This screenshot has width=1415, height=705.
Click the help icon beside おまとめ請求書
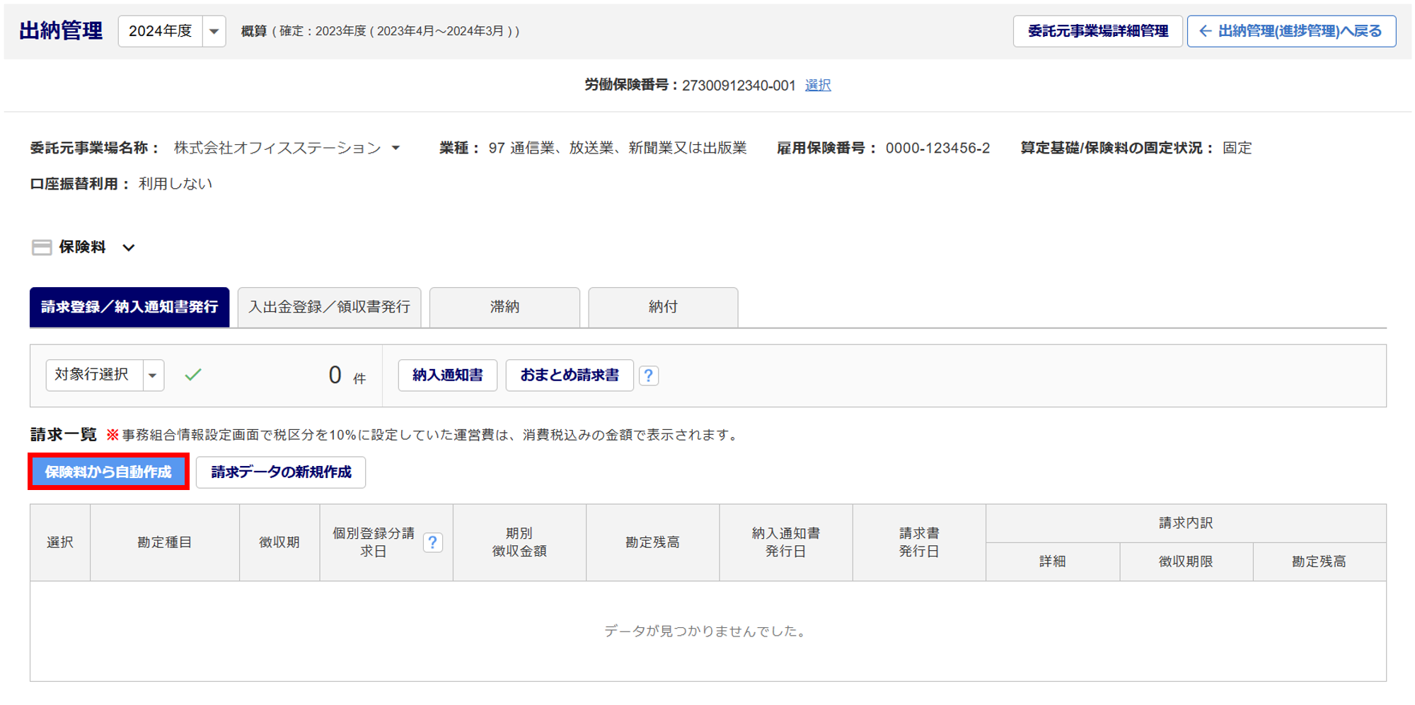click(x=648, y=375)
